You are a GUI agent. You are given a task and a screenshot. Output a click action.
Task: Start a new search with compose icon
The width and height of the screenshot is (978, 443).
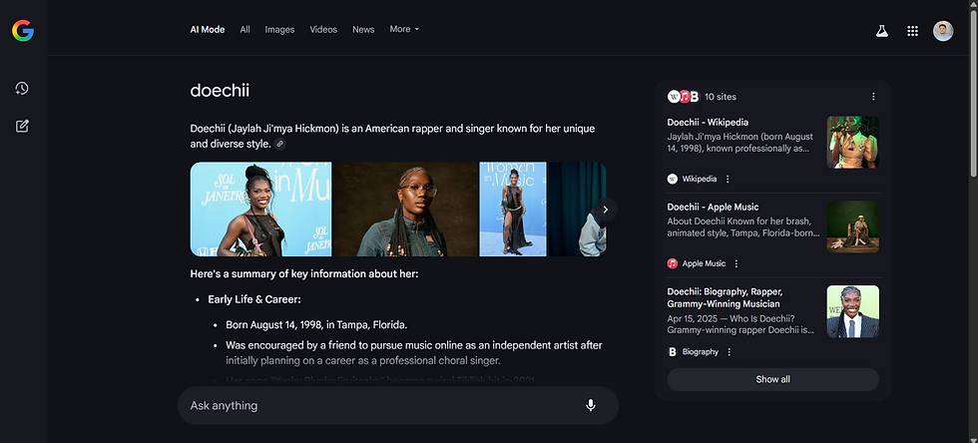pos(22,127)
